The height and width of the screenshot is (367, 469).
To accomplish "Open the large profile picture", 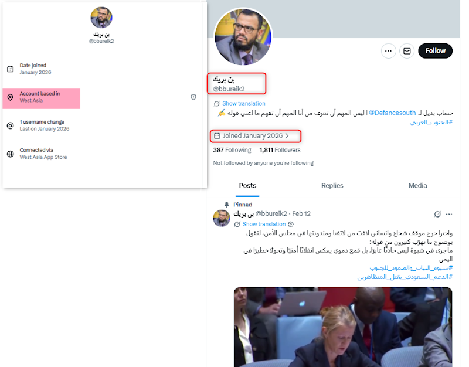I will pos(243,36).
